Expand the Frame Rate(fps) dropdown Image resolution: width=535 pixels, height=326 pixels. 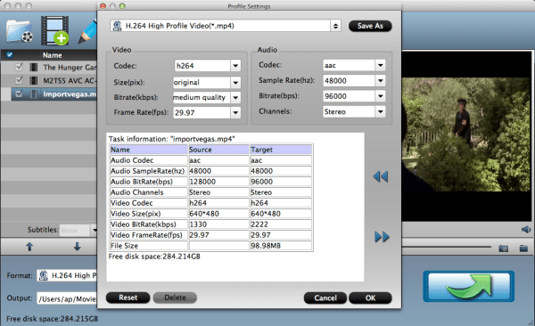(x=235, y=112)
